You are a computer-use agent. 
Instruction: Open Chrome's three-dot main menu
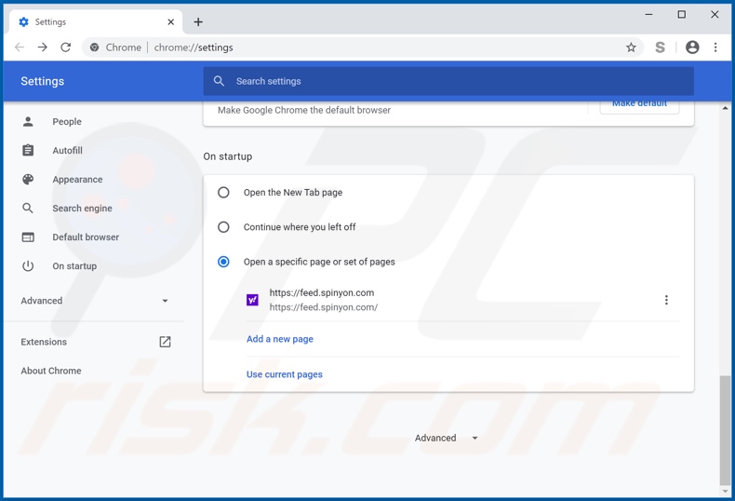[x=715, y=47]
